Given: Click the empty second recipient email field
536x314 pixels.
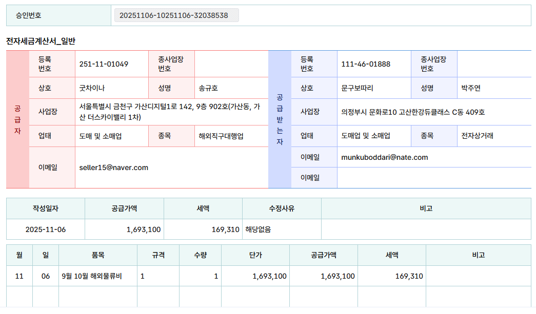Looking at the screenshot, I should pyautogui.click(x=433, y=178).
